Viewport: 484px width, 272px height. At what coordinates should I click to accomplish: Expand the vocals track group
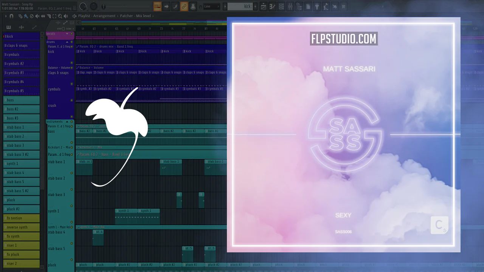coord(67,34)
